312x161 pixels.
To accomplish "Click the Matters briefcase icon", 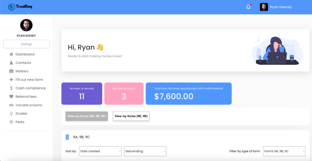I will coord(11,71).
